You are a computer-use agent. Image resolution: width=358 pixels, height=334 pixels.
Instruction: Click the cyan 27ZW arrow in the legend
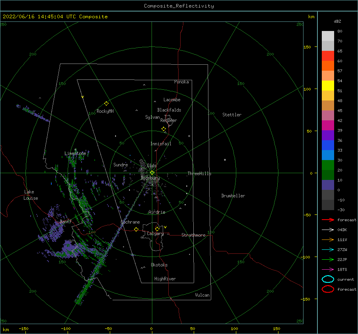click(x=328, y=250)
